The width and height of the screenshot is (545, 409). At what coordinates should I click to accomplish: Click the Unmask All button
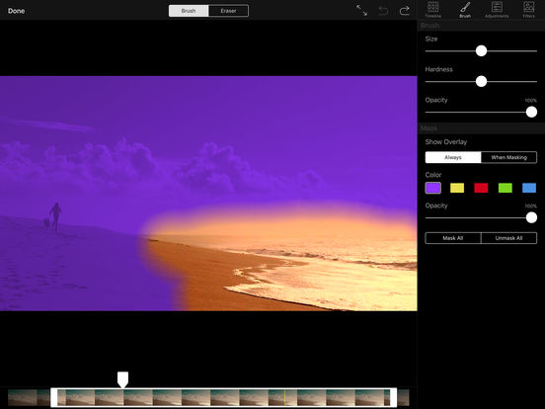coord(508,238)
